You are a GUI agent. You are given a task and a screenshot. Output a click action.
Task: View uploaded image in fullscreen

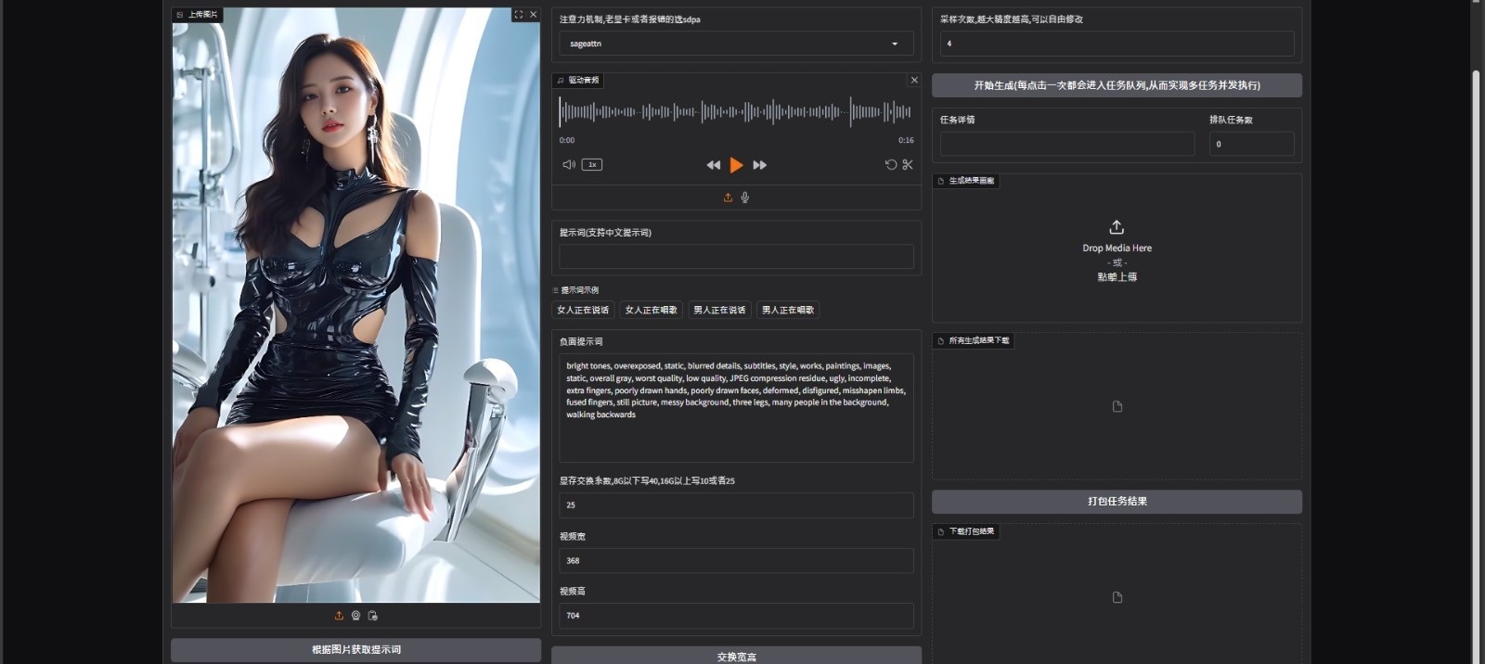click(518, 15)
